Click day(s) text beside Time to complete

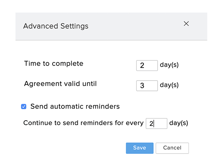(x=169, y=65)
